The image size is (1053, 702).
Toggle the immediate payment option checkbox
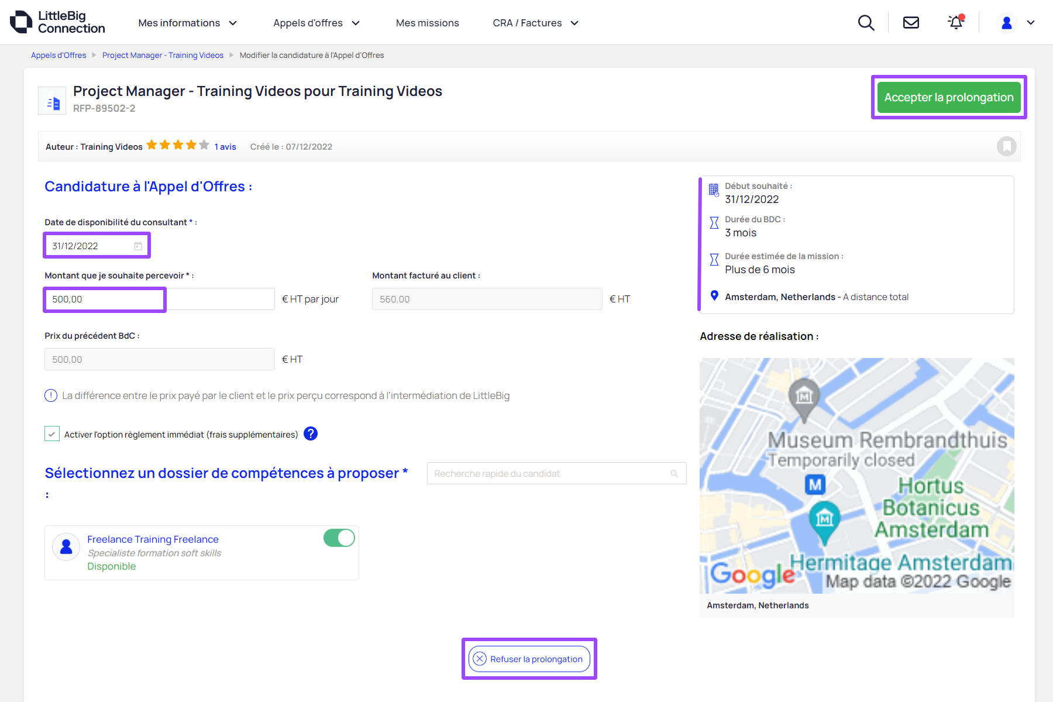[x=52, y=433]
